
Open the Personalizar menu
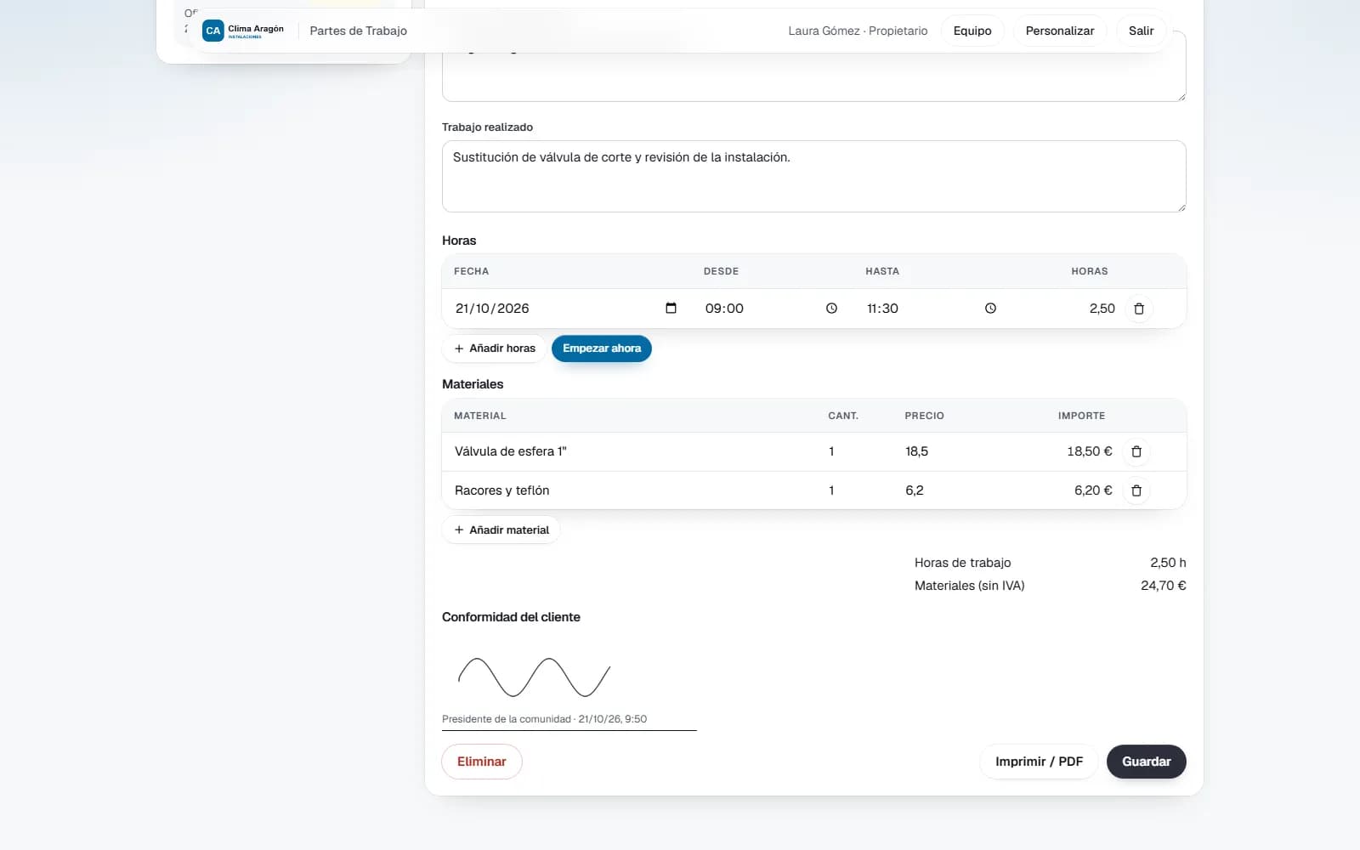(1060, 31)
